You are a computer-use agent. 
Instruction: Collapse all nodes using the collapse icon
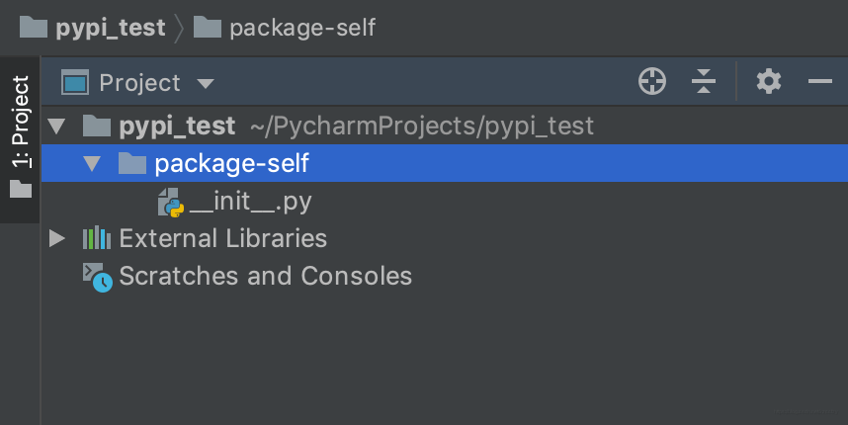pos(704,82)
